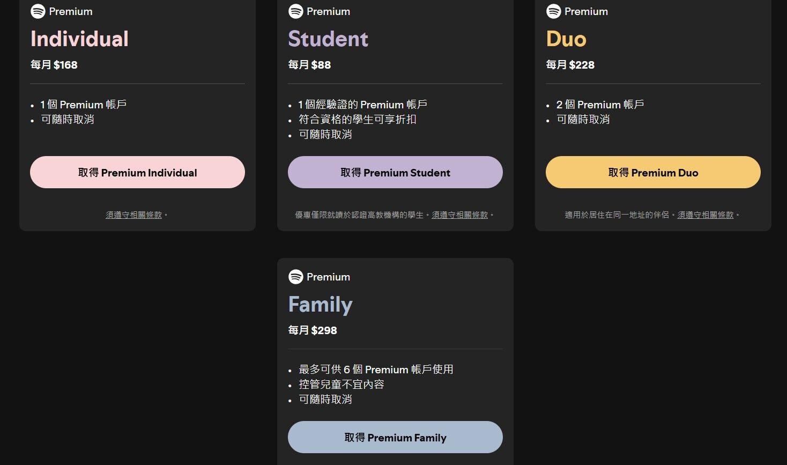Open 須遵守相關條款 link under the Individual plan

pyautogui.click(x=133, y=214)
